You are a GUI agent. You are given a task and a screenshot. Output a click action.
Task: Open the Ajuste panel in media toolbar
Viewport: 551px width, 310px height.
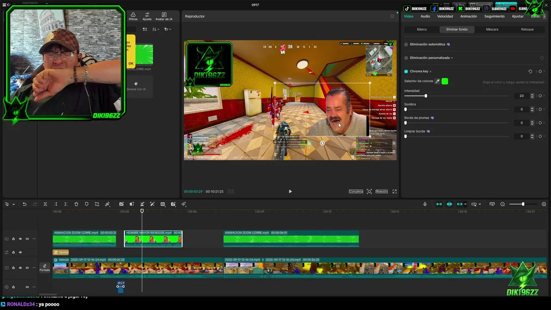pyautogui.click(x=147, y=16)
